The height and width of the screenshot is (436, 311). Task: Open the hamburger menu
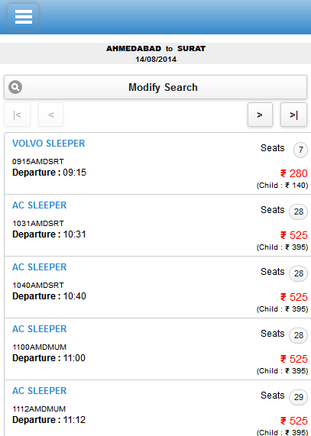23,17
